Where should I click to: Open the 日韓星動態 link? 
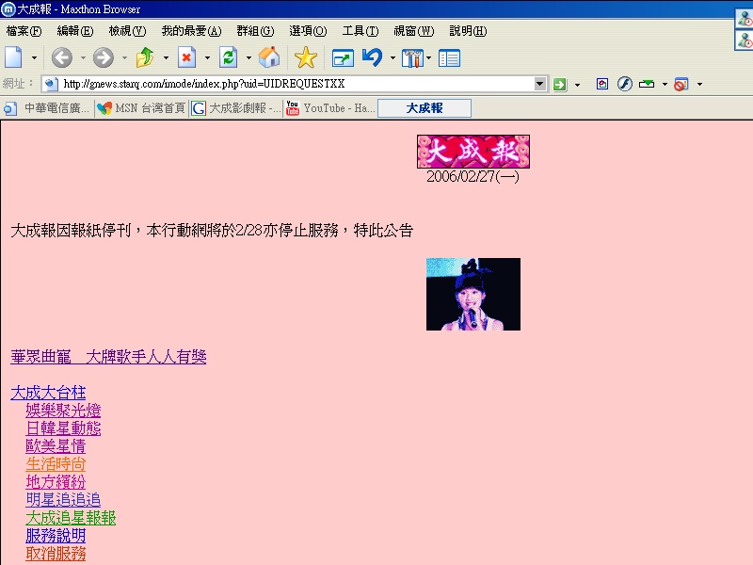point(63,428)
